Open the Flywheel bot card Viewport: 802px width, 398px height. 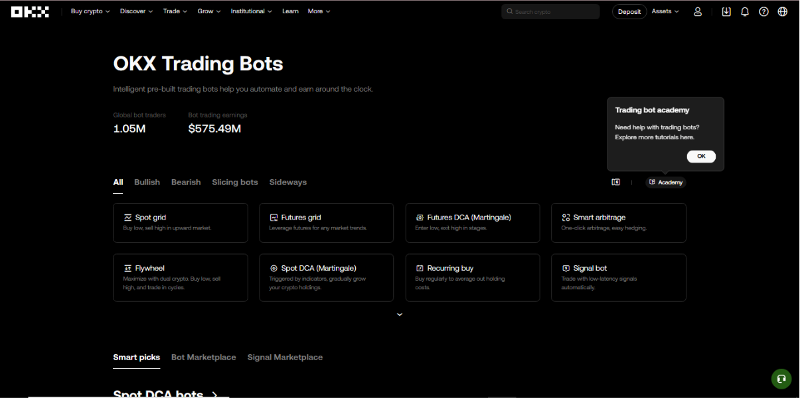181,278
